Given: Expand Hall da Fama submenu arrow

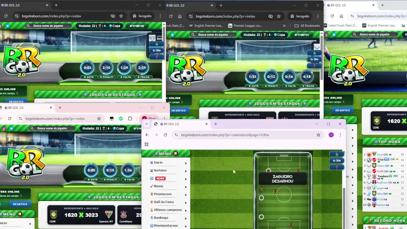Looking at the screenshot, I should point(186,203).
